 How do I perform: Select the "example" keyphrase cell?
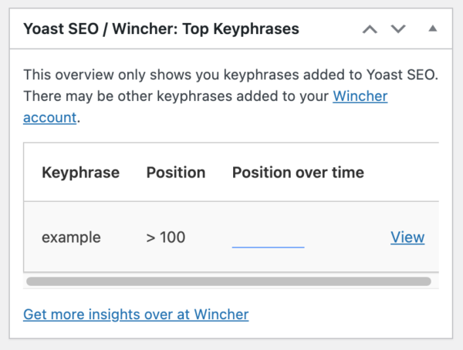click(71, 237)
